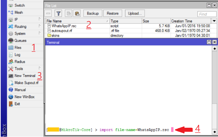This screenshot has height=137, width=218.
Task: Open the Files folder icon
Action: tap(11, 47)
